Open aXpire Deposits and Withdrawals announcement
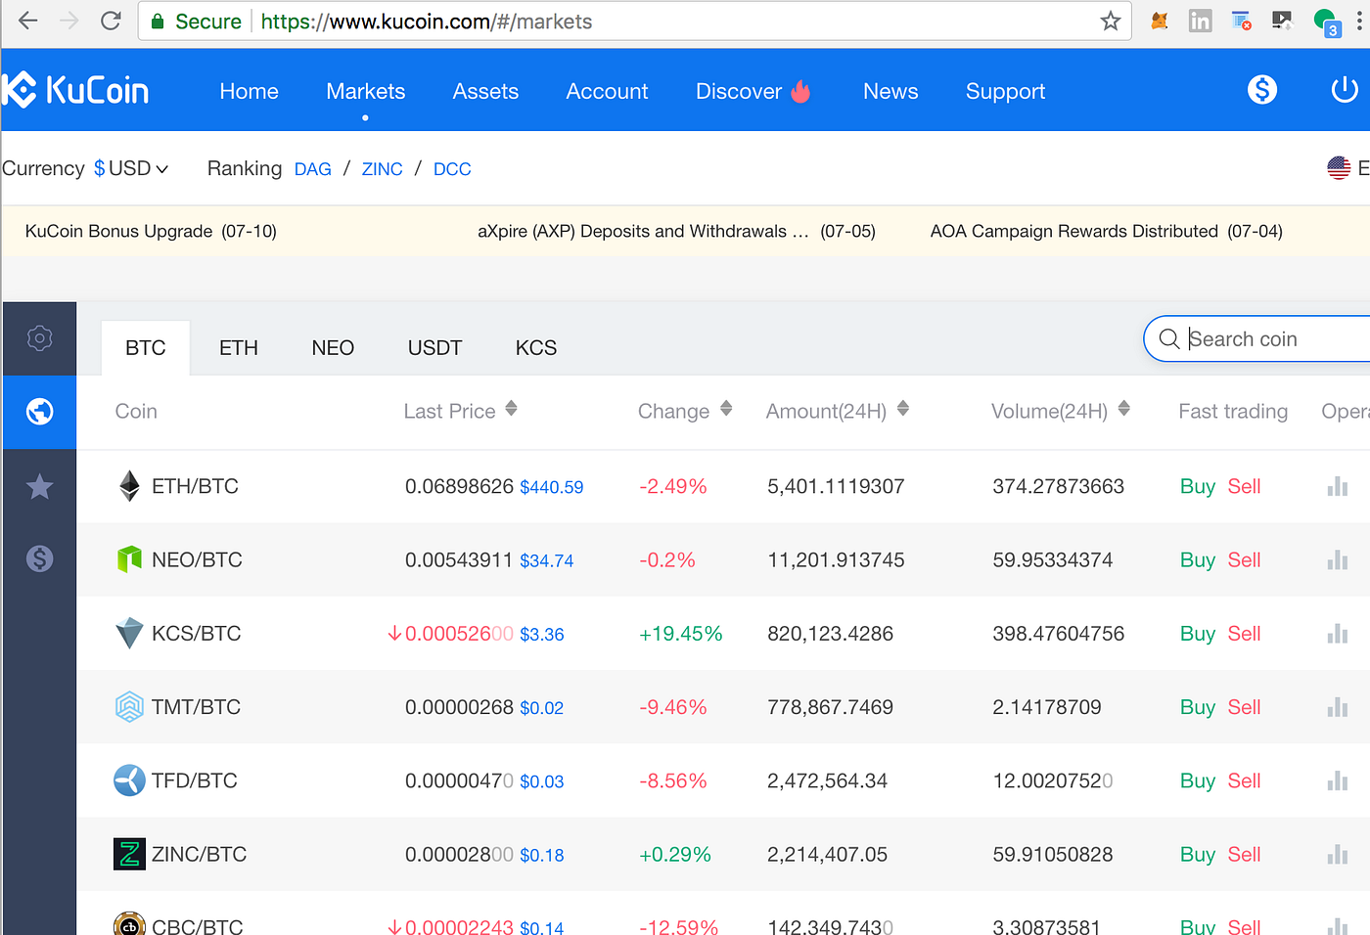 coord(676,232)
